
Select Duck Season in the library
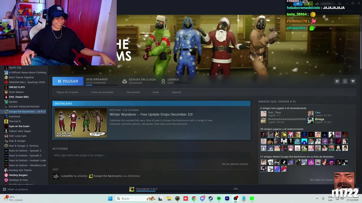click(x=16, y=92)
